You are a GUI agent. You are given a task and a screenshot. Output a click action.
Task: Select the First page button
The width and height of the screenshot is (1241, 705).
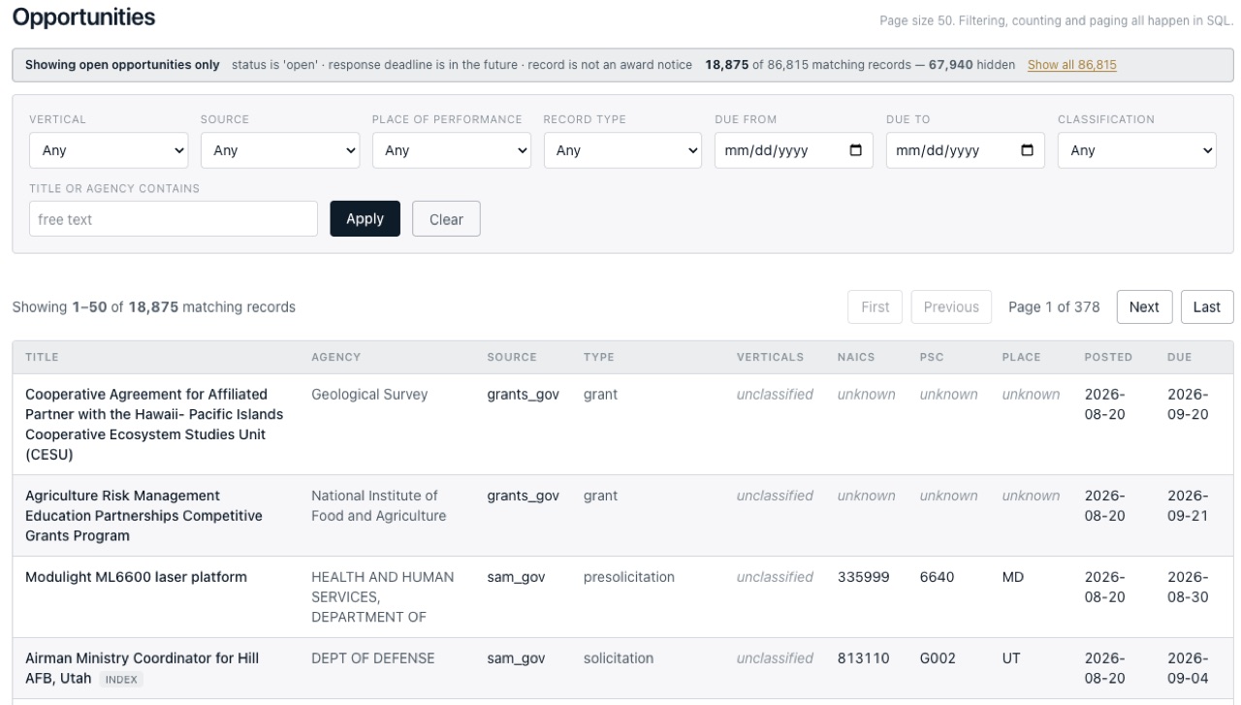tap(875, 306)
